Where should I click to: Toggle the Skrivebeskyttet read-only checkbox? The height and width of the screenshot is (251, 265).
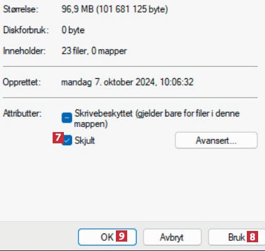click(66, 118)
